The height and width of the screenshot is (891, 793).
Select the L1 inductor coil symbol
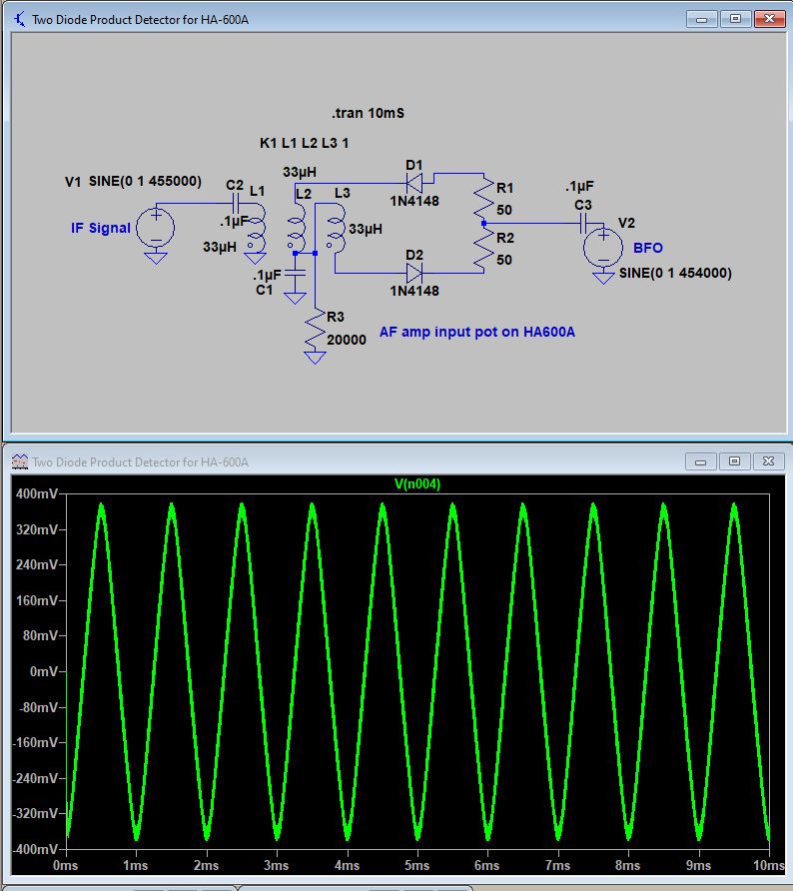click(x=257, y=228)
